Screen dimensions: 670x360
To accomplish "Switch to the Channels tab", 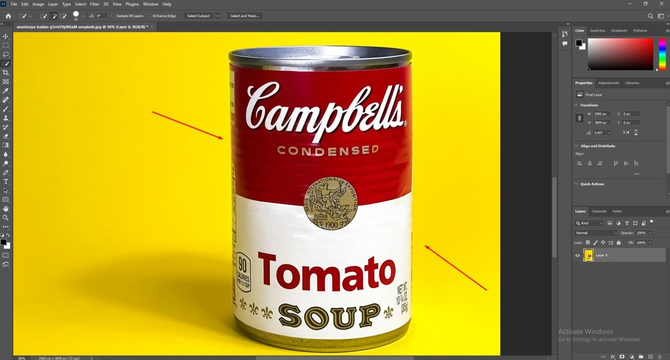I will [599, 211].
